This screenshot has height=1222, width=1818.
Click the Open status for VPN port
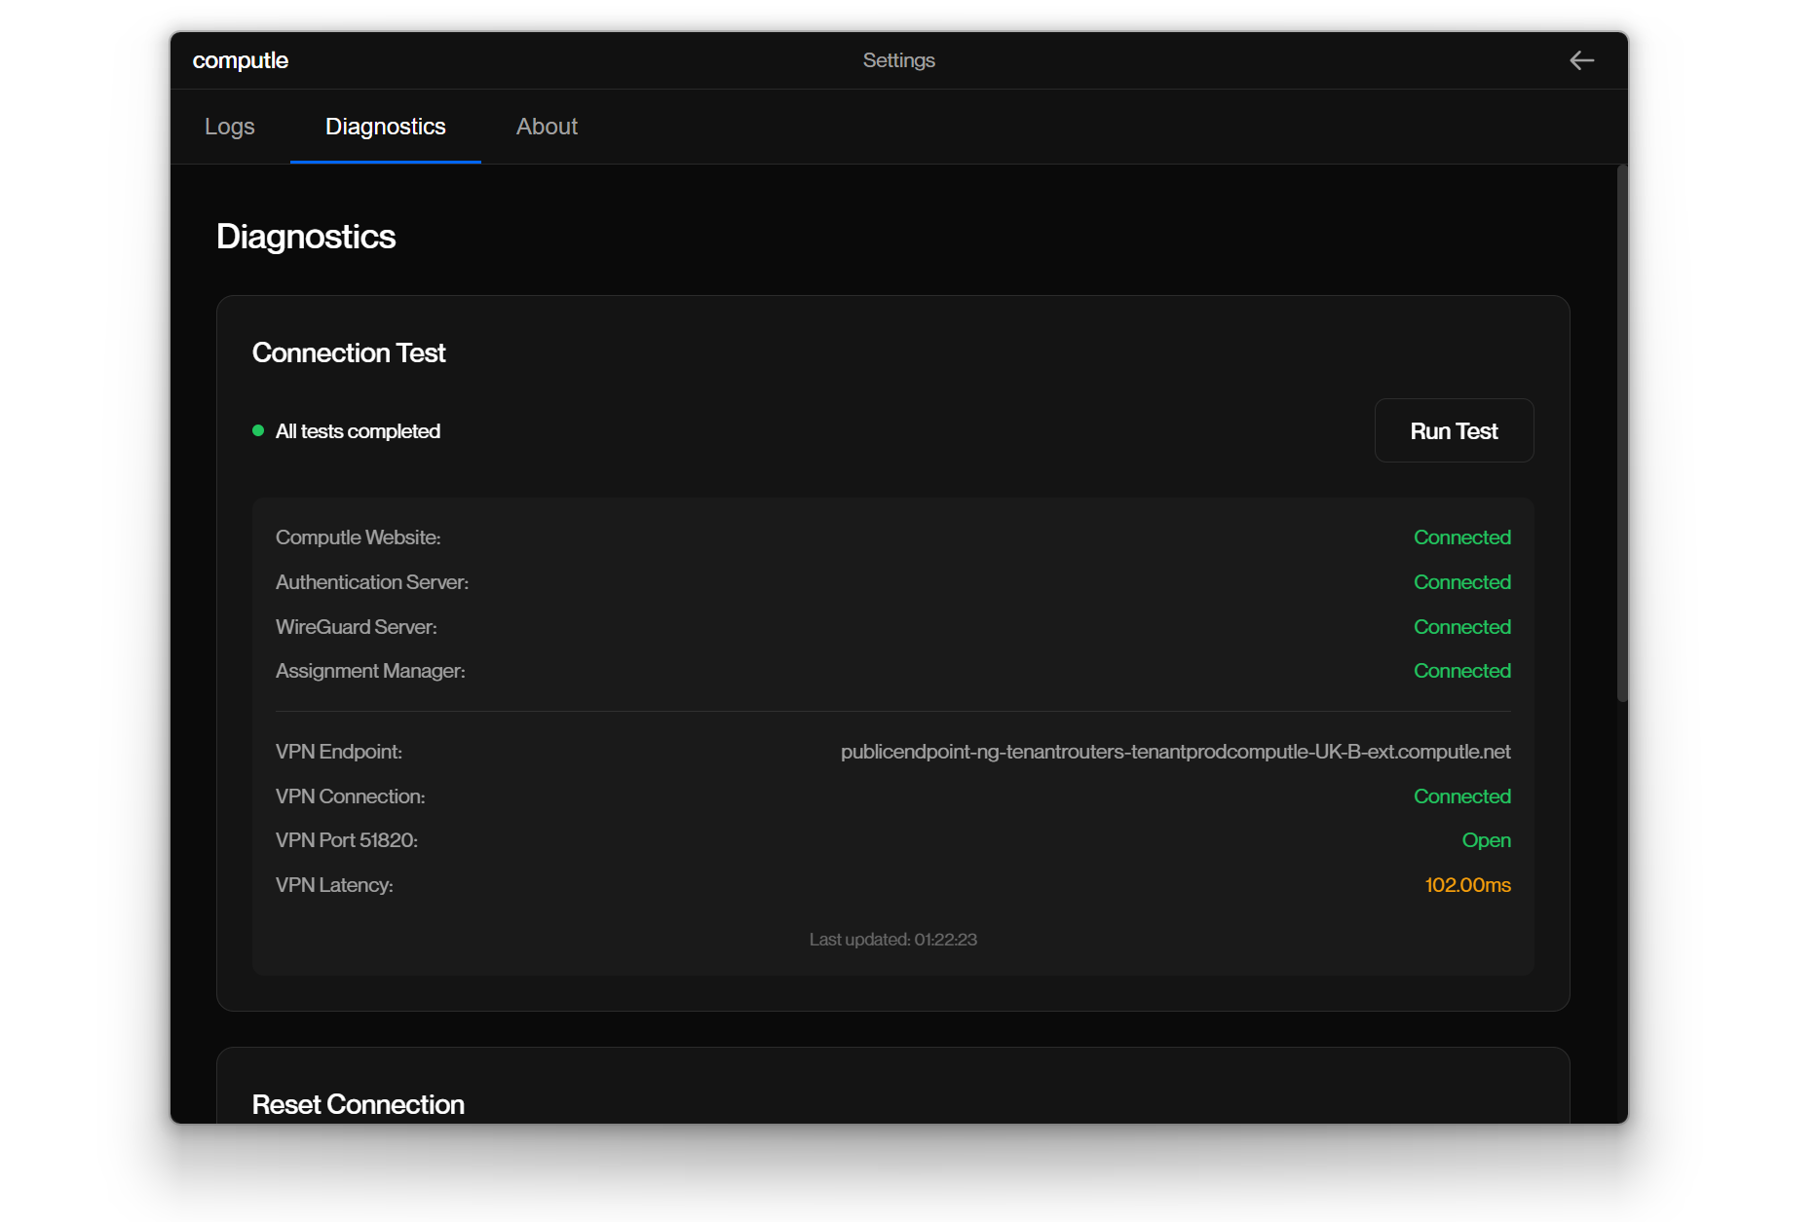[x=1486, y=840]
